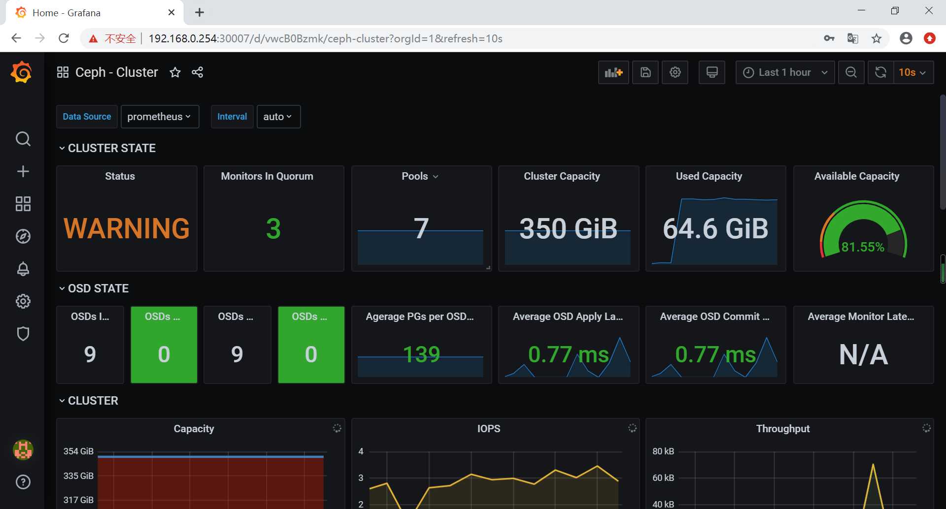Click Available Capacity panel title

pos(856,176)
